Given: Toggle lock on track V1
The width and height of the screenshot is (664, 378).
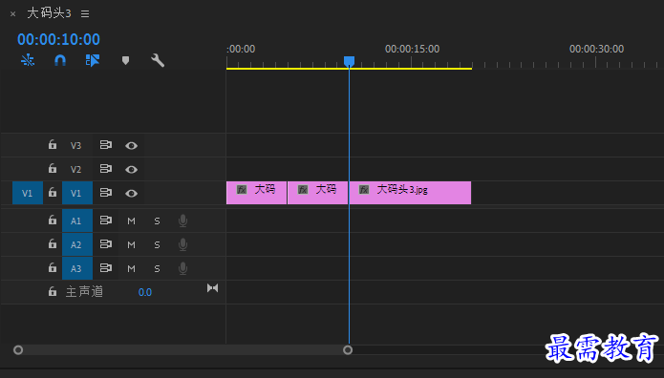Looking at the screenshot, I should 53,193.
